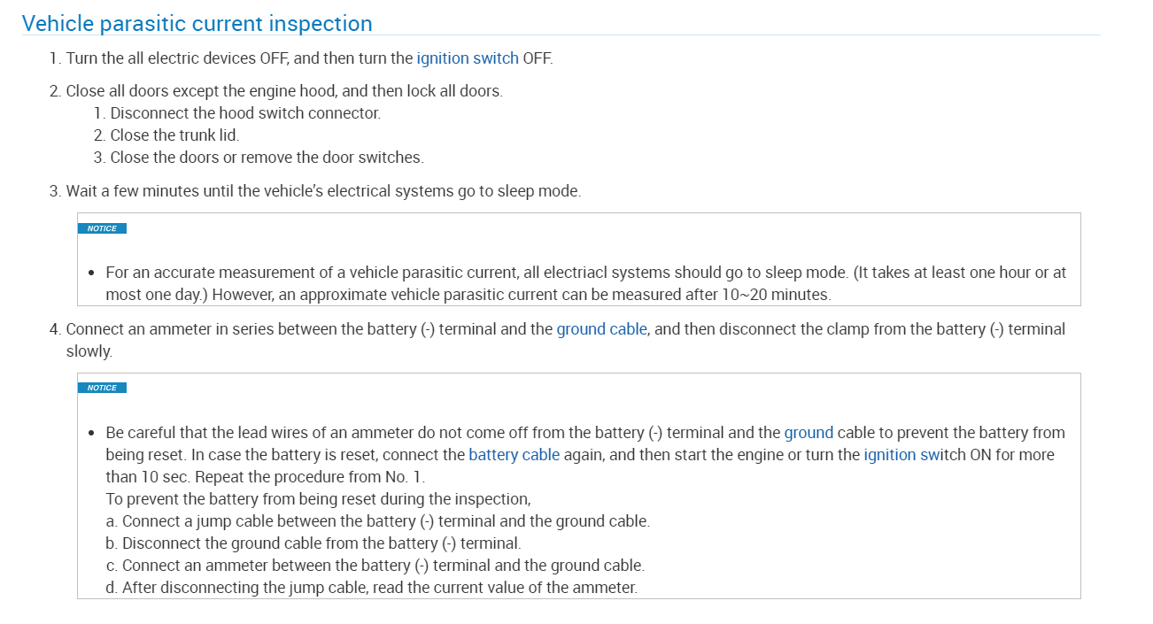
Task: Click line 'd. After disconnecting the jump cable'
Action: coord(371,588)
